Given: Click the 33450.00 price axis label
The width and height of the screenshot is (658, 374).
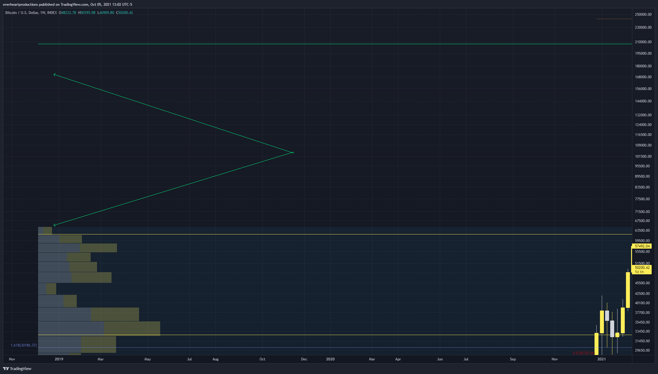Looking at the screenshot, I should pos(642,331).
